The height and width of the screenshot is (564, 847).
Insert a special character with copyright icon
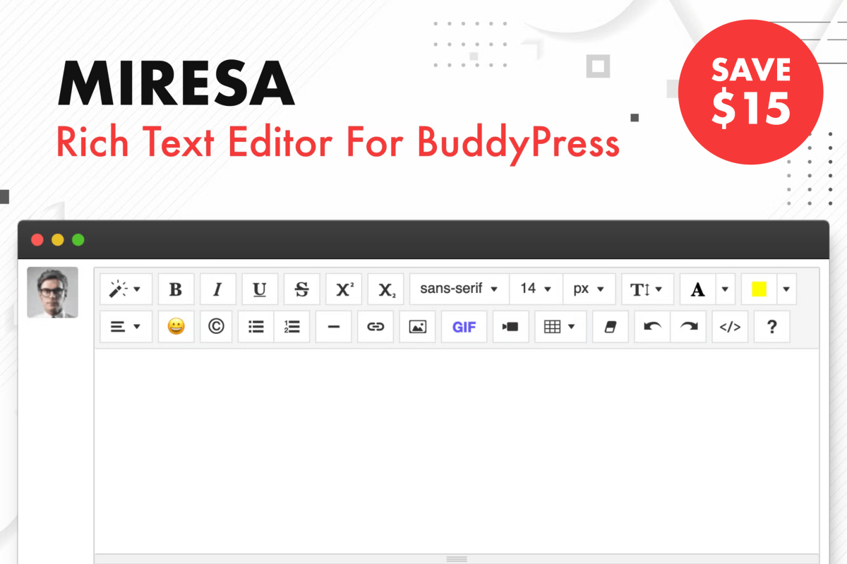point(216,327)
